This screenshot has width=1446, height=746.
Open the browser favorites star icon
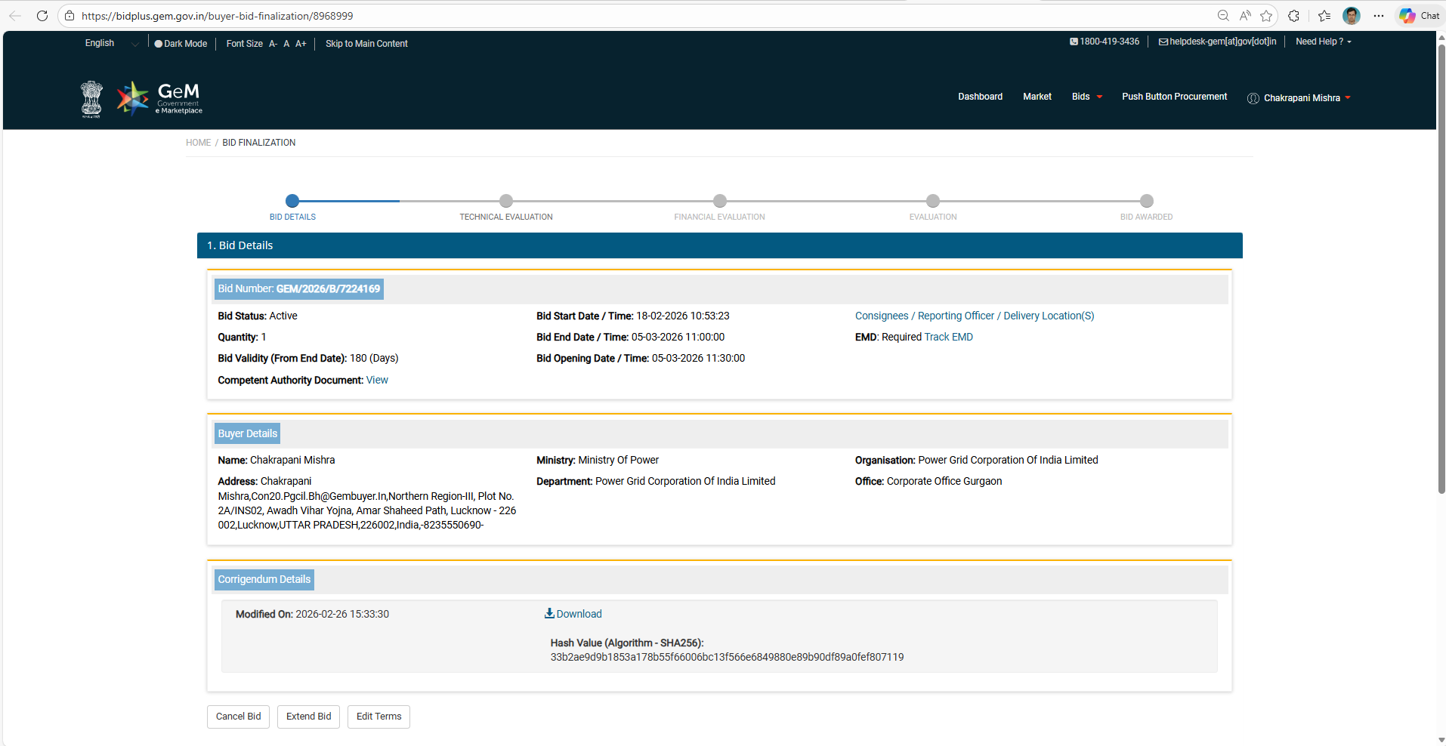[1266, 16]
